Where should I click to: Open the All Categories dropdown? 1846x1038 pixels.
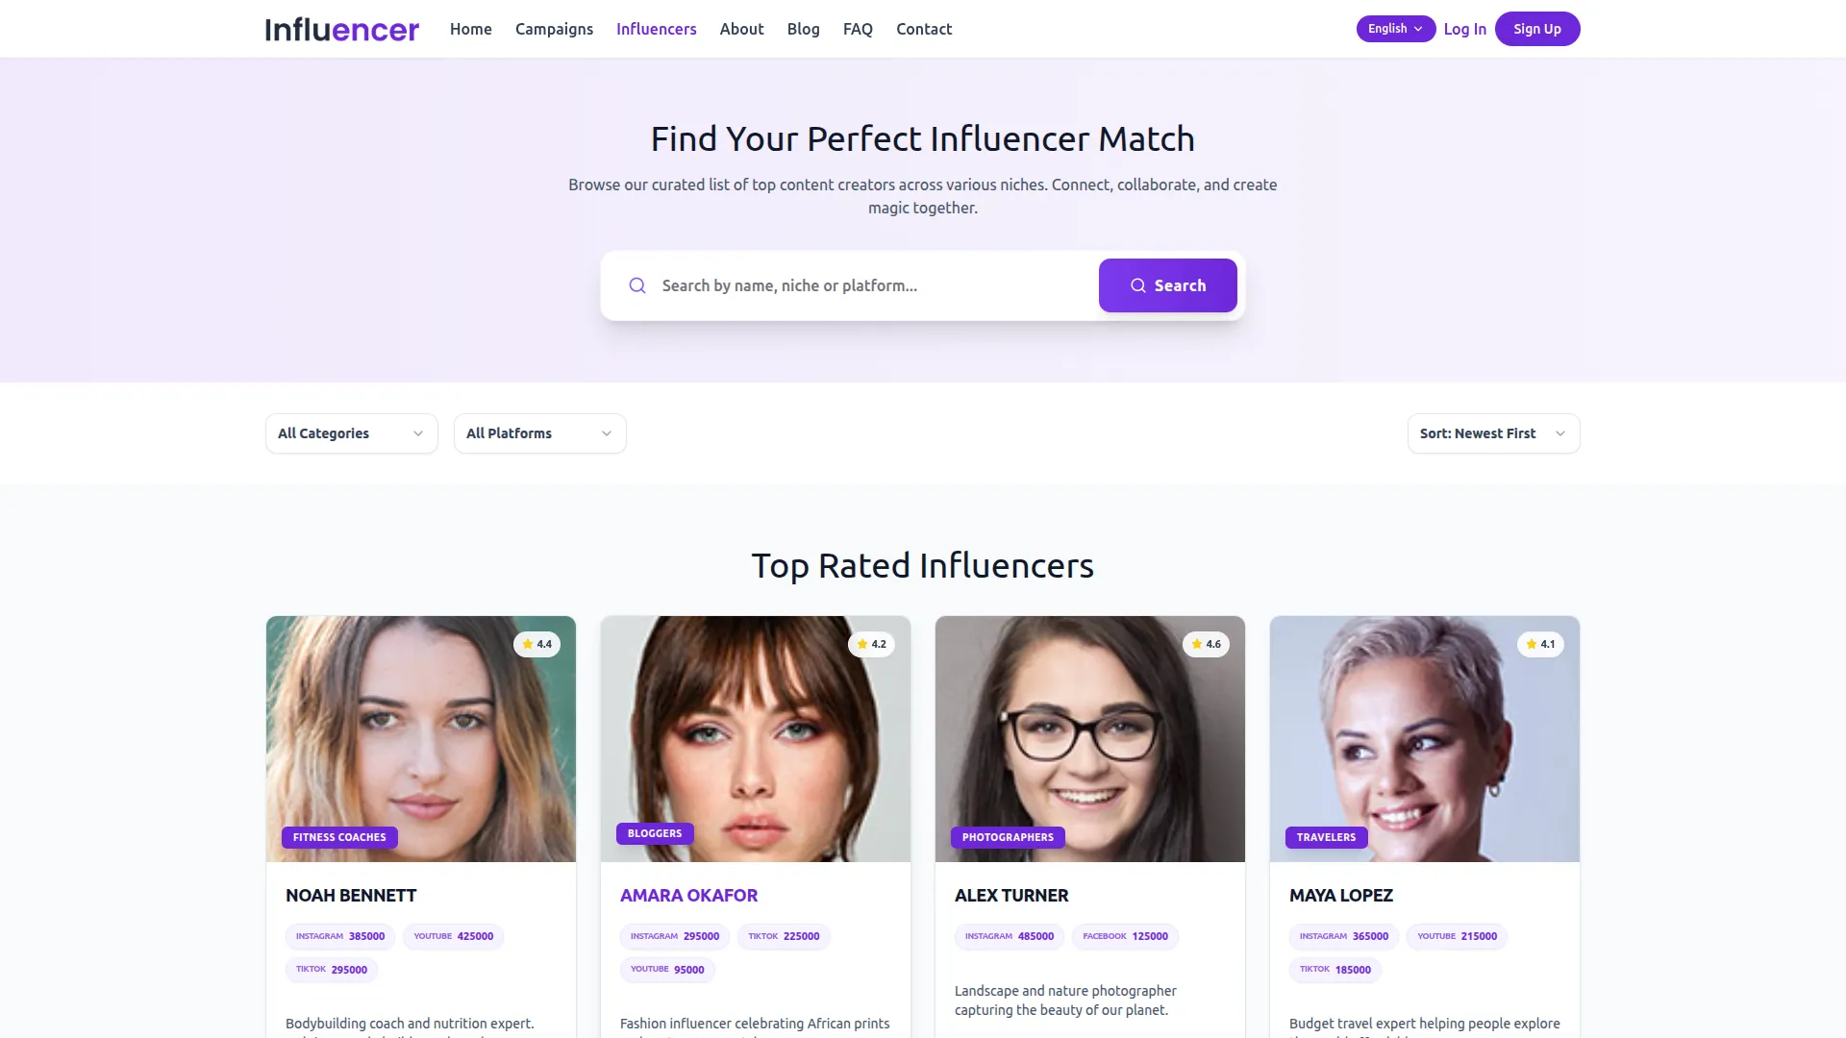tap(352, 433)
